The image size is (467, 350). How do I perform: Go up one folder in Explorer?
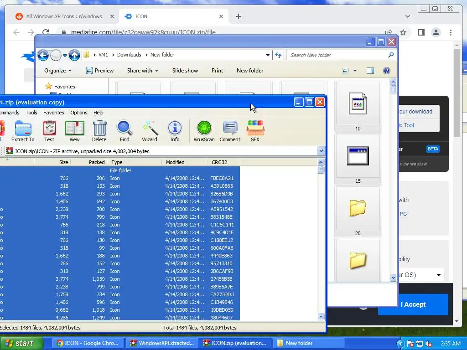point(74,55)
